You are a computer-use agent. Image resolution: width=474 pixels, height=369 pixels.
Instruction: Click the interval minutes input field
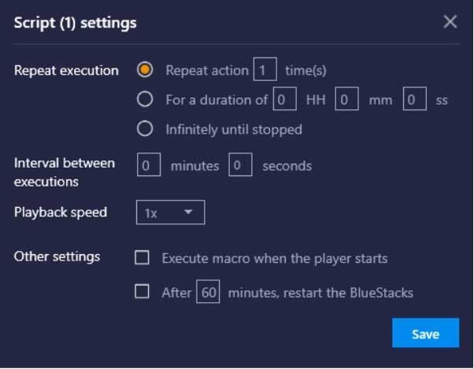point(149,166)
